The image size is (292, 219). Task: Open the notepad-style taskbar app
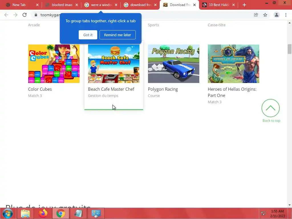point(78,213)
